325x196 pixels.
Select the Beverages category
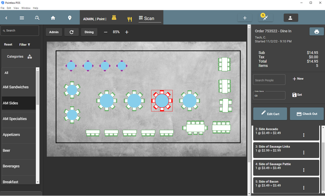coord(19,166)
